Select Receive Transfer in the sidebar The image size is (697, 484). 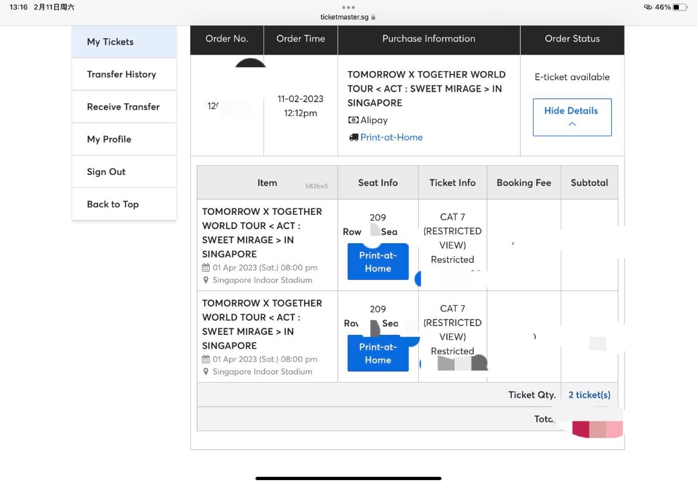click(x=124, y=106)
